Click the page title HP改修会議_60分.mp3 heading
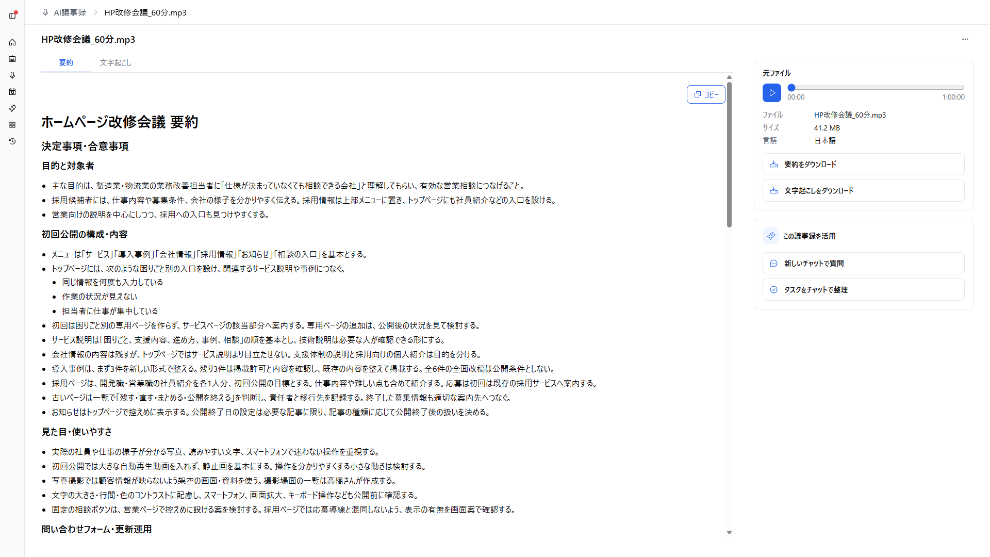This screenshot has height=557, width=990. coord(88,40)
